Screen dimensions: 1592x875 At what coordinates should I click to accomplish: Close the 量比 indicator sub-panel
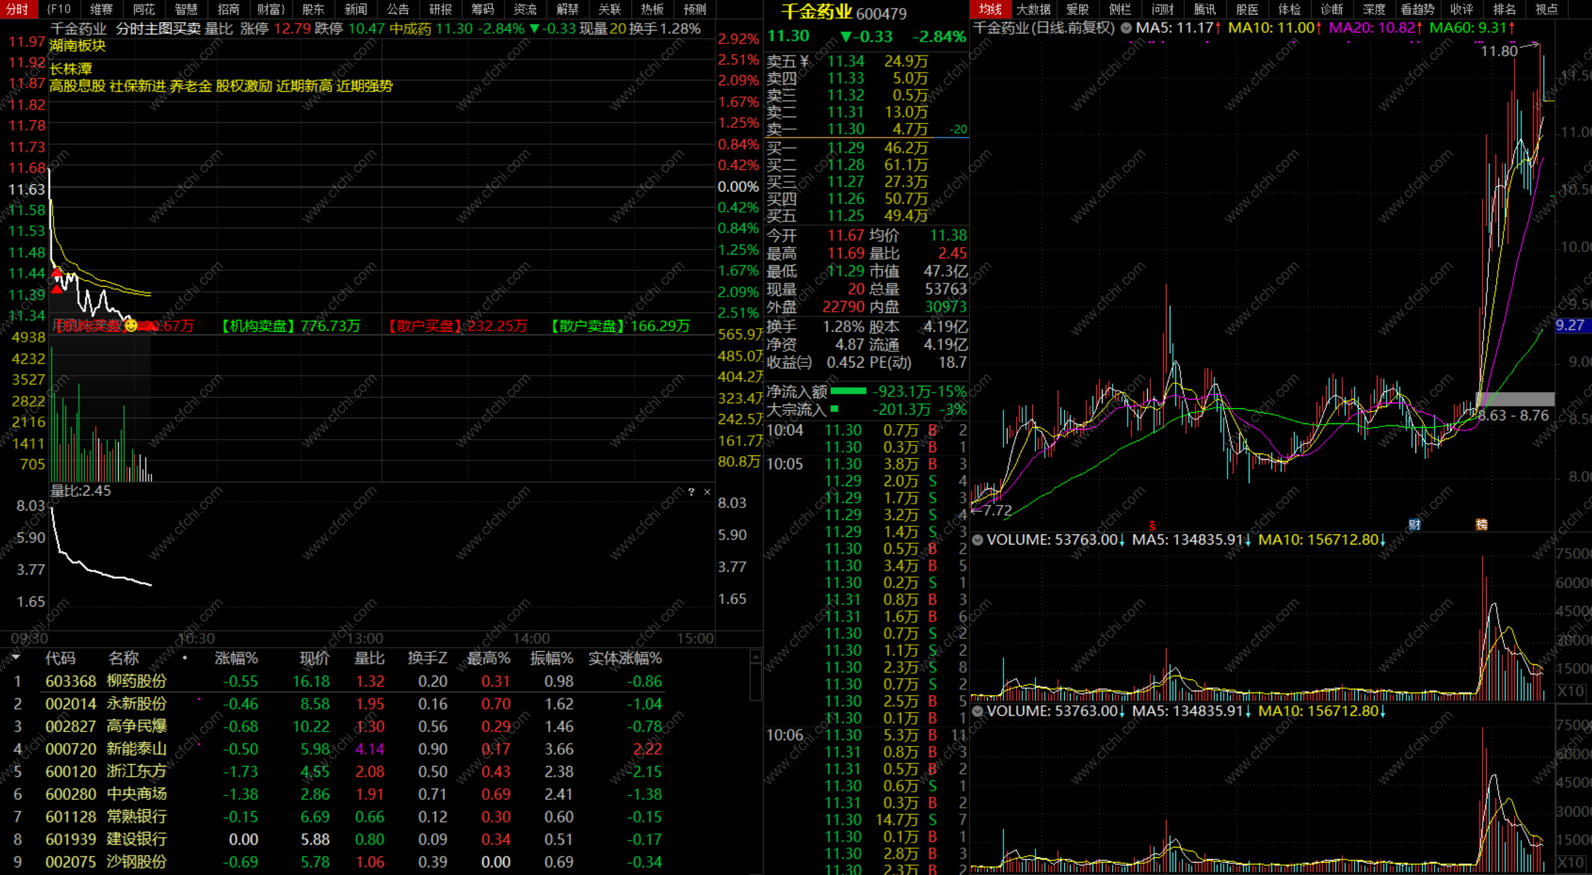[707, 492]
